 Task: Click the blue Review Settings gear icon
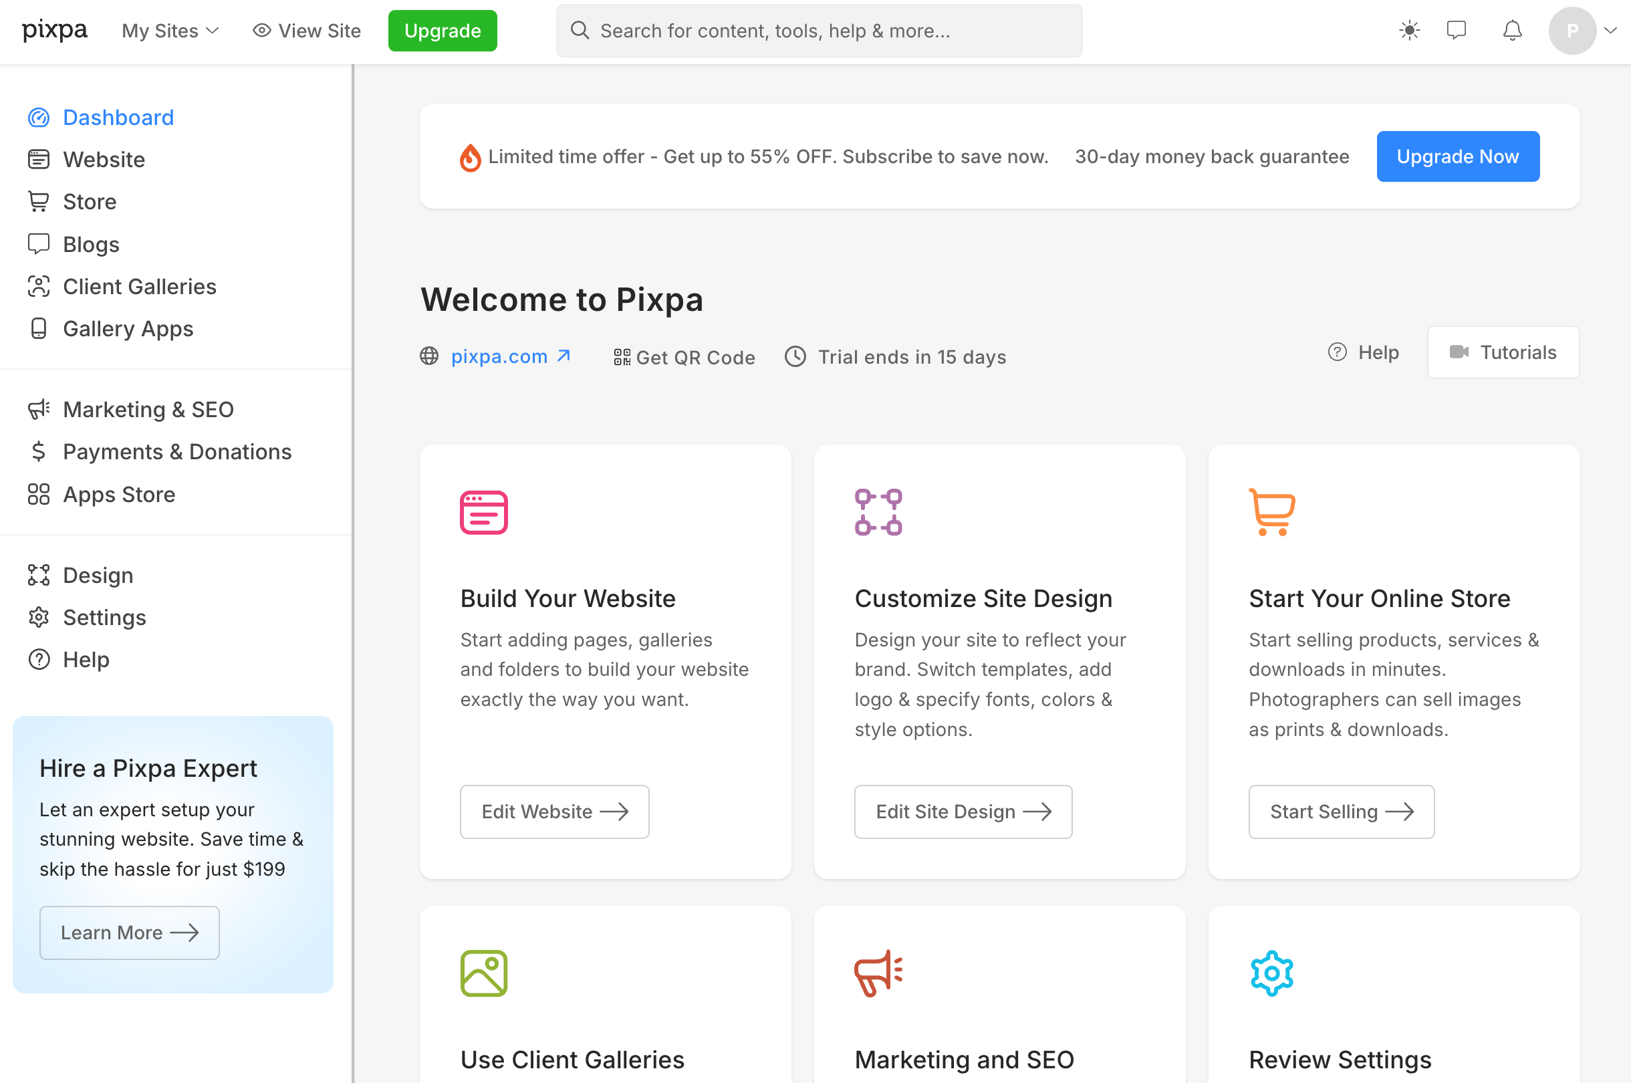pos(1272,973)
